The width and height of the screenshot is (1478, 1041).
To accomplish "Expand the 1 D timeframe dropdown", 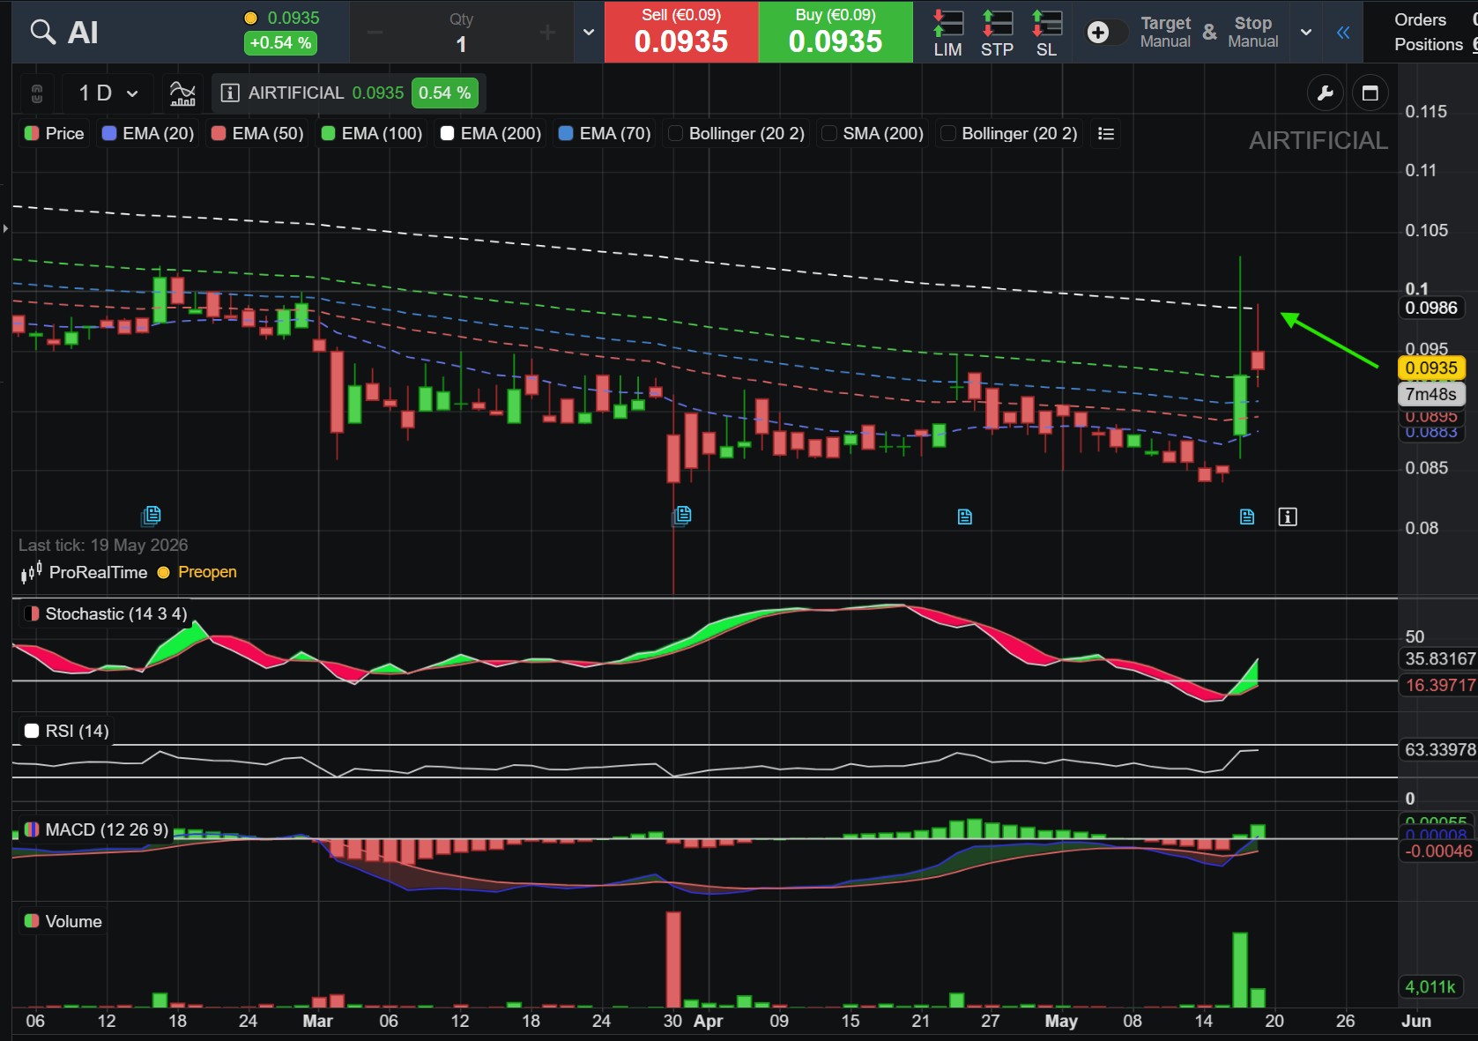I will point(108,93).
